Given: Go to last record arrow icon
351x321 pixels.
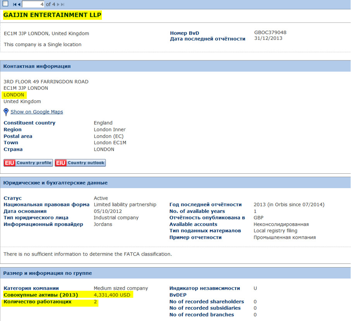Looking at the screenshot, I should coord(63,4).
